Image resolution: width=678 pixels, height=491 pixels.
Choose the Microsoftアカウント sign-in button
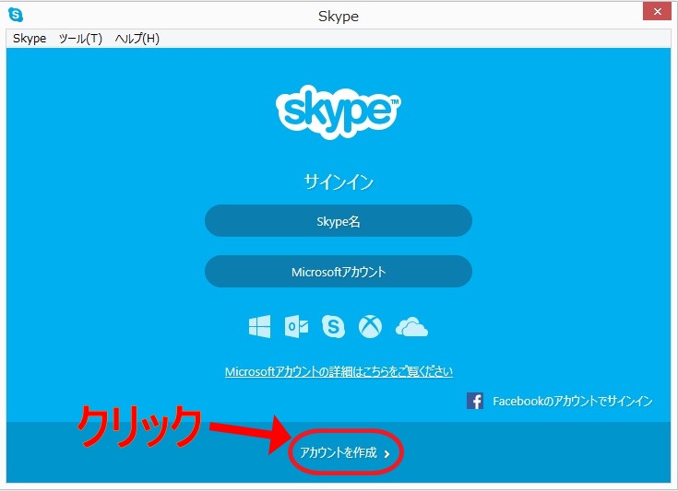point(339,271)
